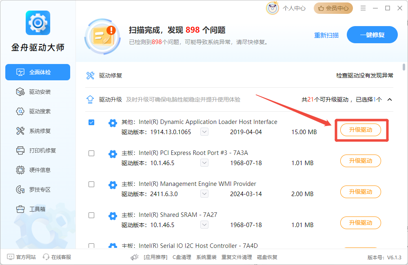
Task: Click gear icon of Shared SRAM row
Action: [x=113, y=216]
